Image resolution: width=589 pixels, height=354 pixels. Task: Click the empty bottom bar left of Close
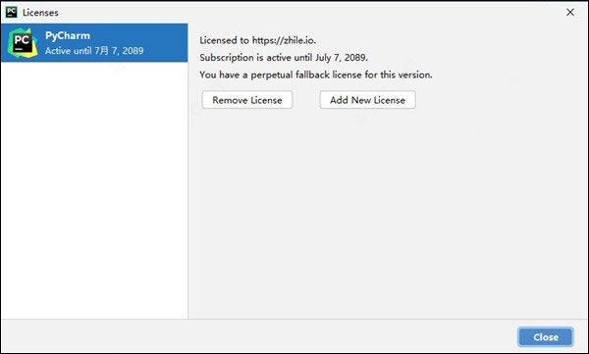pos(259,336)
